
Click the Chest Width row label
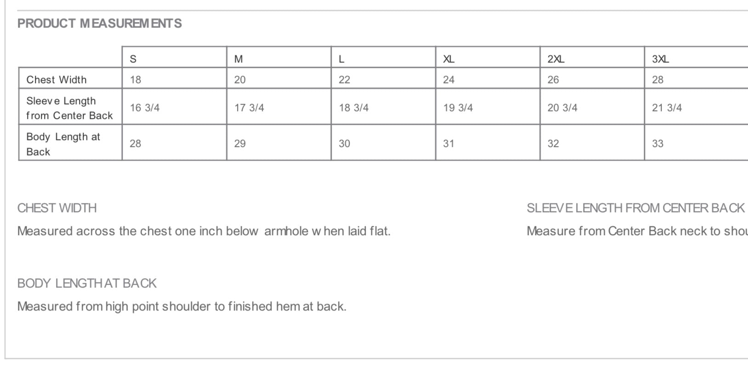(57, 79)
